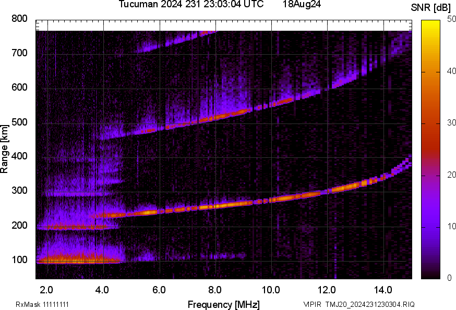Click frequency tick label '6.0'
The height and width of the screenshot is (310, 456).
coord(159,290)
